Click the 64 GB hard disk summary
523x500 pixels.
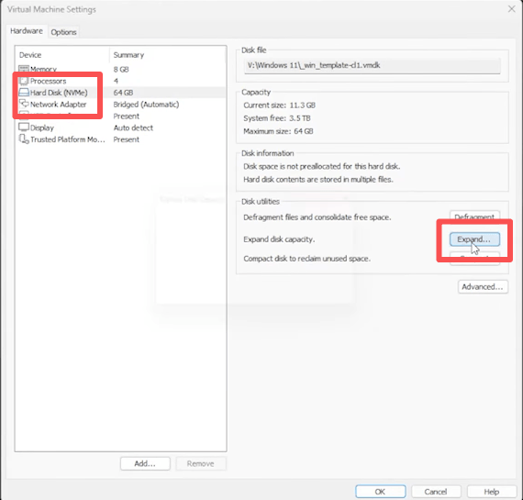(x=123, y=93)
